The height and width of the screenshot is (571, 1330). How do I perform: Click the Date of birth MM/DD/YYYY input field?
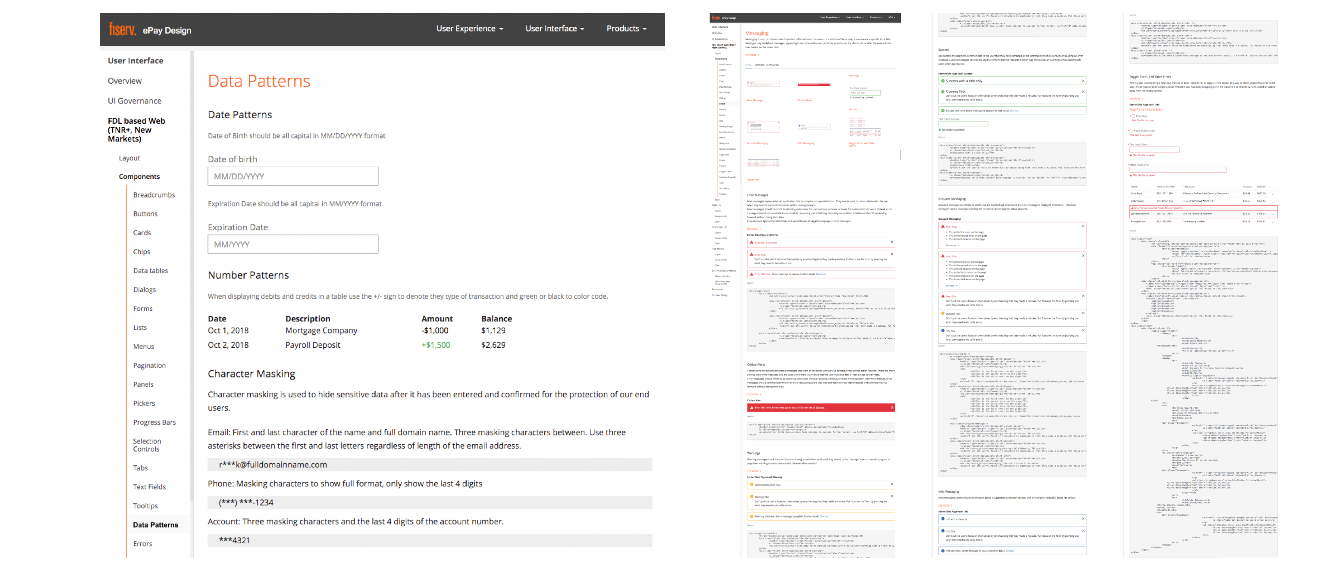[292, 176]
